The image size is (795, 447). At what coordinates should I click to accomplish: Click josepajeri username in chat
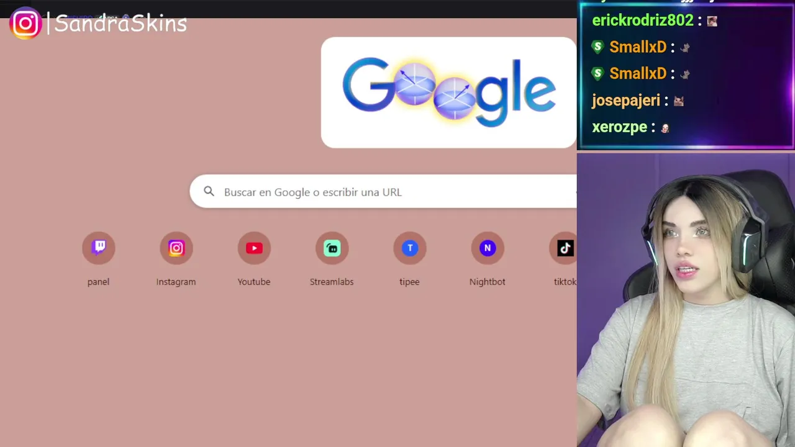pyautogui.click(x=626, y=101)
